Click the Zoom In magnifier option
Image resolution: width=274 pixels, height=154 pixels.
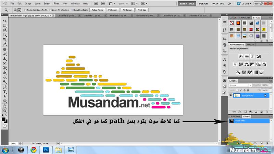pyautogui.click(x=15, y=10)
